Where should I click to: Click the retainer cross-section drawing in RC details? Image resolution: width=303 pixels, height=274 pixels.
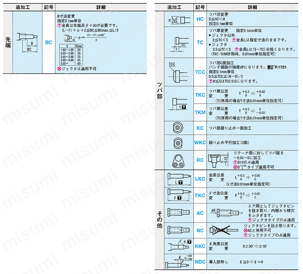click(x=218, y=161)
